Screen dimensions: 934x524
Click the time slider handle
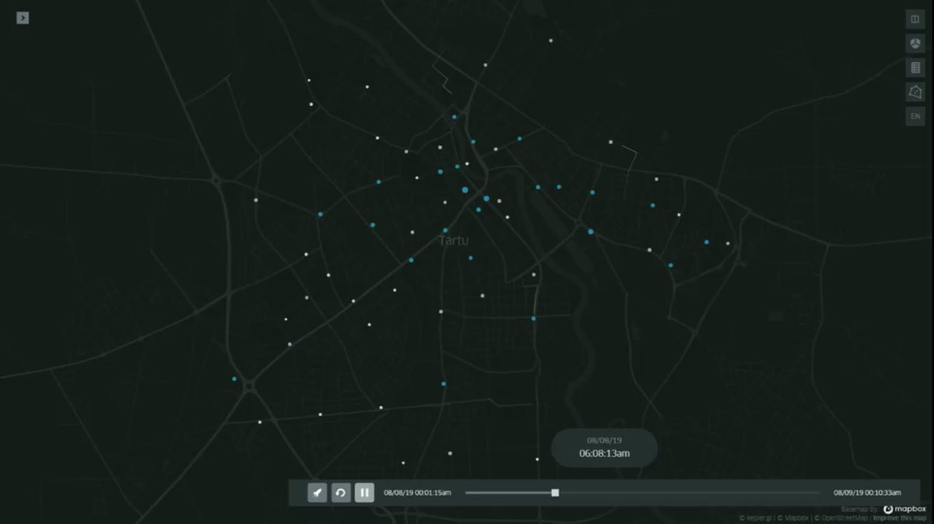[555, 493]
